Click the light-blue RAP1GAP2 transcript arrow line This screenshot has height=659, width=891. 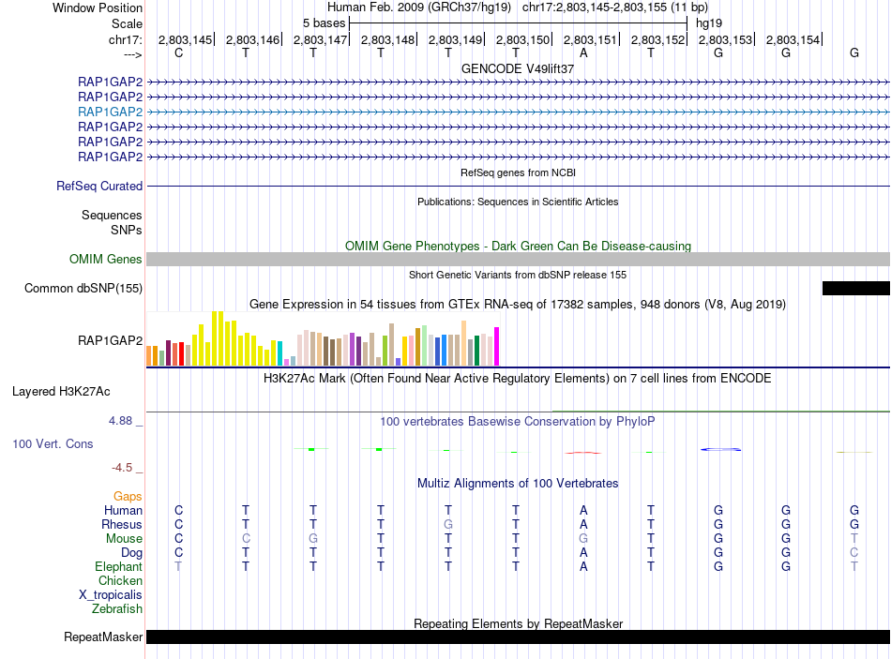518,112
